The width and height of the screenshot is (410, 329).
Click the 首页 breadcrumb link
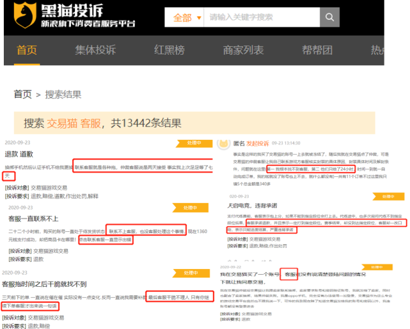(x=22, y=95)
